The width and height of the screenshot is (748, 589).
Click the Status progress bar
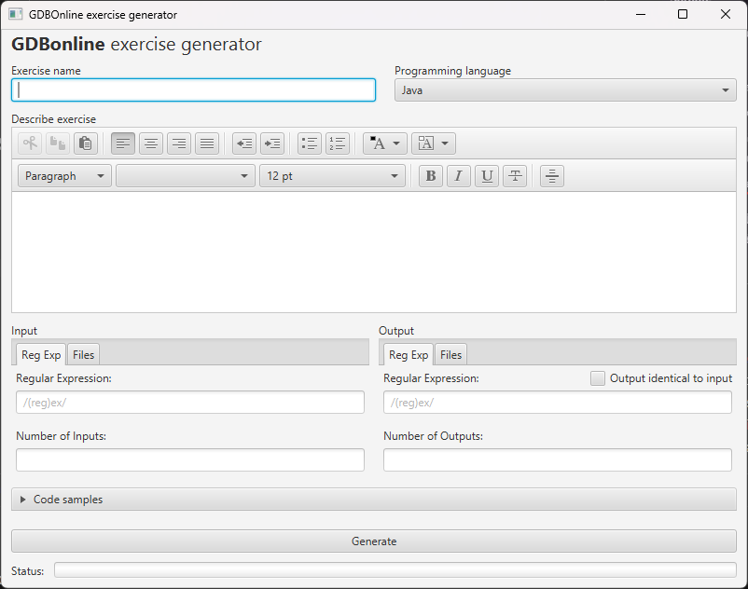[x=395, y=570]
